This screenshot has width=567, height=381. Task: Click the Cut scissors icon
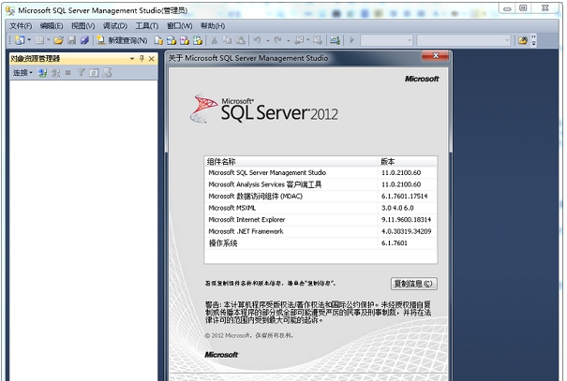click(x=214, y=40)
